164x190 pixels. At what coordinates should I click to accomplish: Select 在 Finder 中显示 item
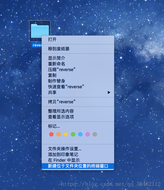[78, 160]
